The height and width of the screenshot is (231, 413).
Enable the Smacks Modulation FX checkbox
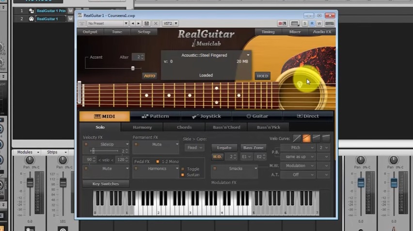point(214,169)
